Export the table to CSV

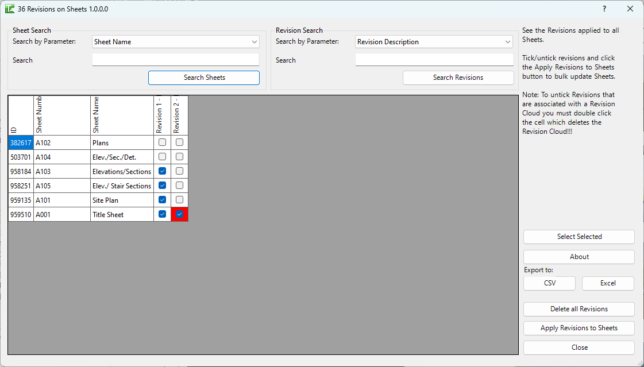pyautogui.click(x=549, y=283)
